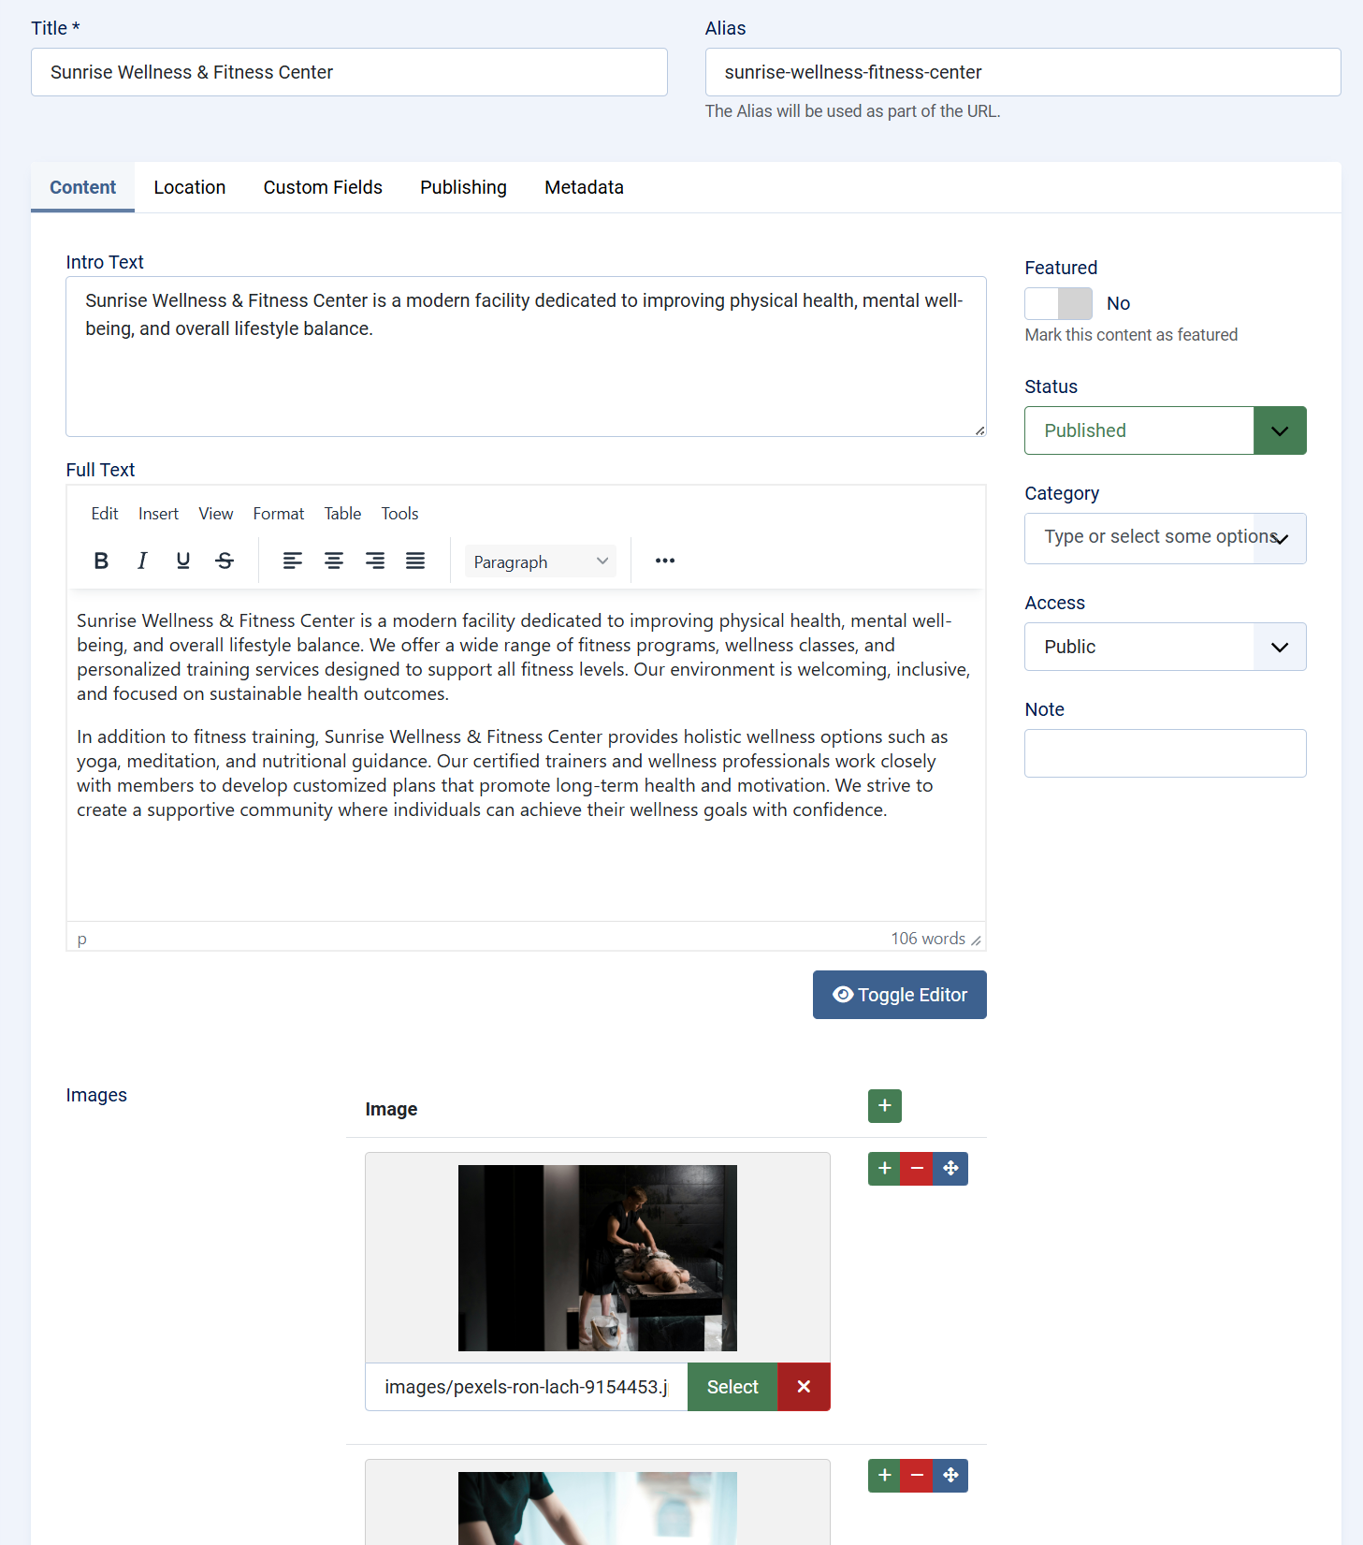
Task: Open the Access dropdown set to Public
Action: (1165, 647)
